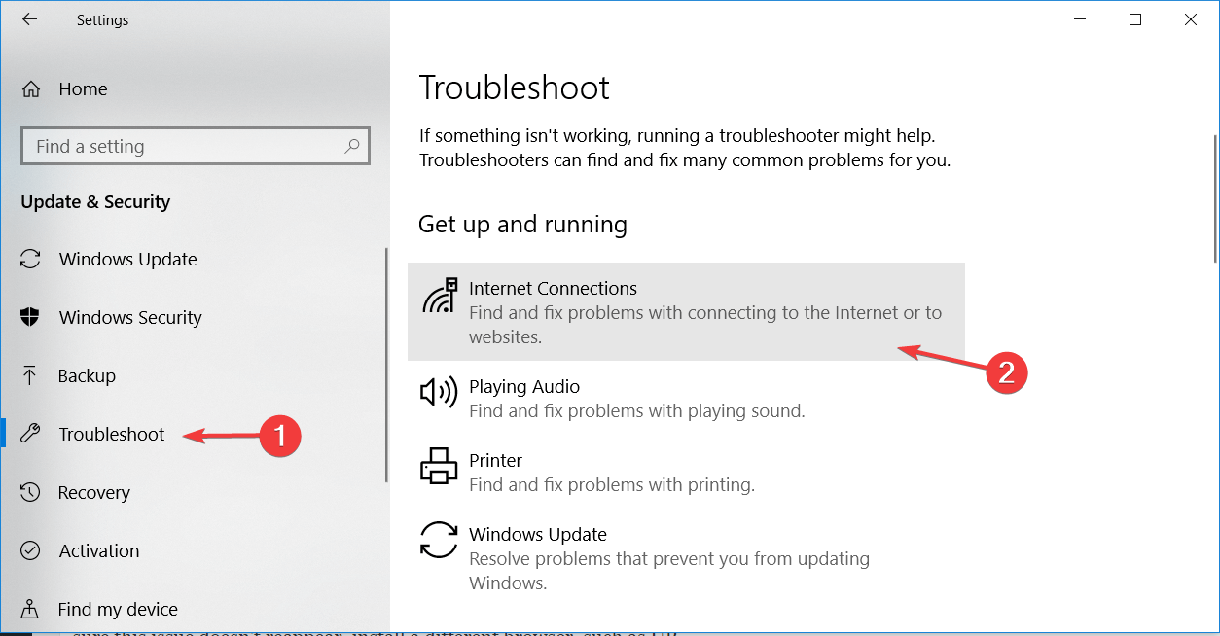1220x636 pixels.
Task: Click 'Find and fix problems with printing.'
Action: point(612,485)
